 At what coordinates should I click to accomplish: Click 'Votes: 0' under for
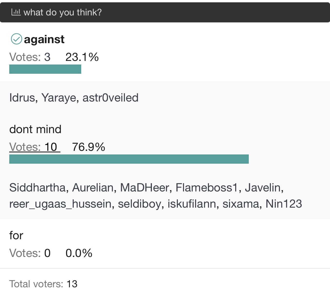click(30, 253)
